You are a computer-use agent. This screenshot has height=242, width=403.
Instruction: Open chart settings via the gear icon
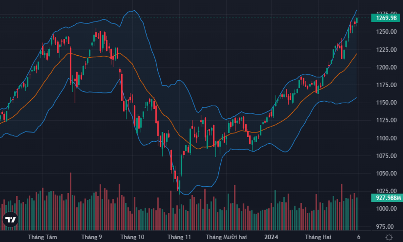[x=389, y=237]
